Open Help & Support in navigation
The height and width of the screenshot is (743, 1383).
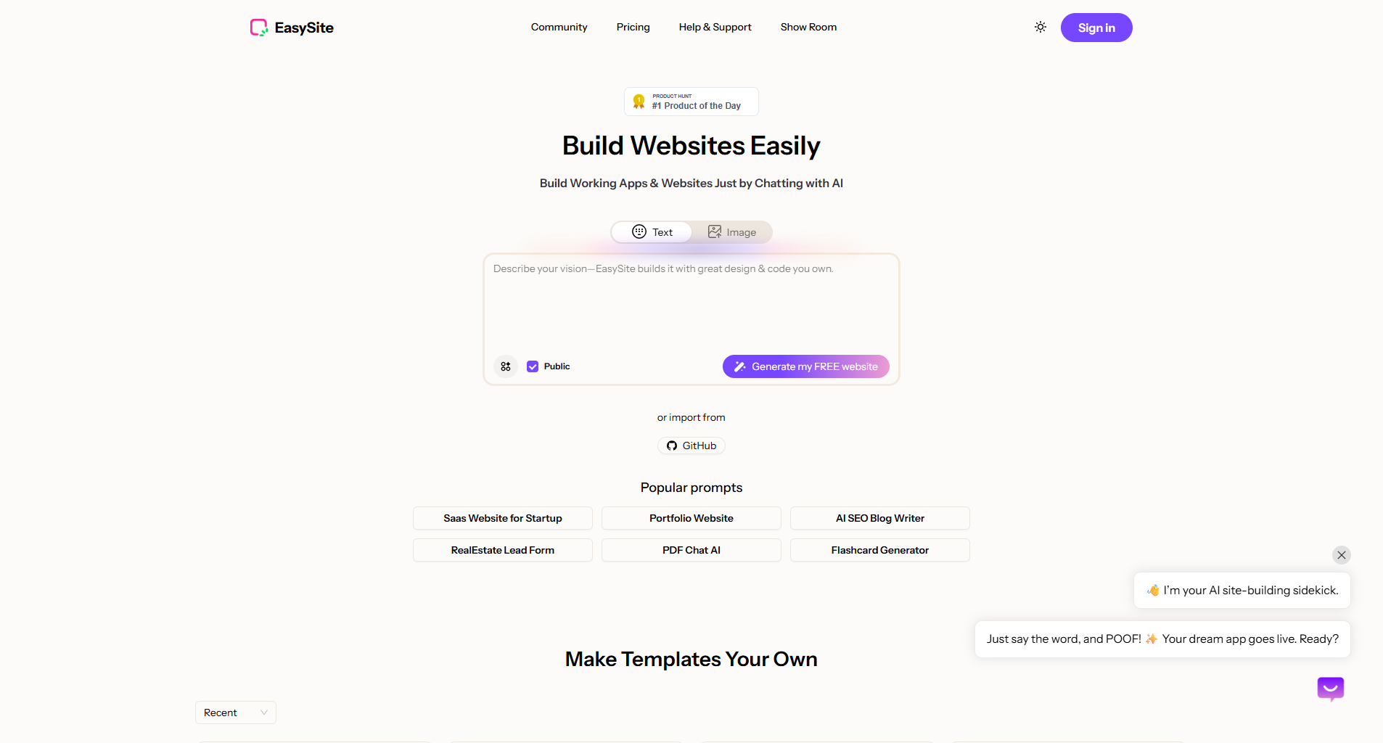click(x=715, y=27)
